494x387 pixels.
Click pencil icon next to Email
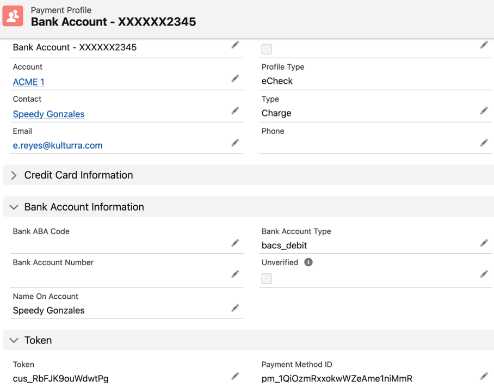235,143
